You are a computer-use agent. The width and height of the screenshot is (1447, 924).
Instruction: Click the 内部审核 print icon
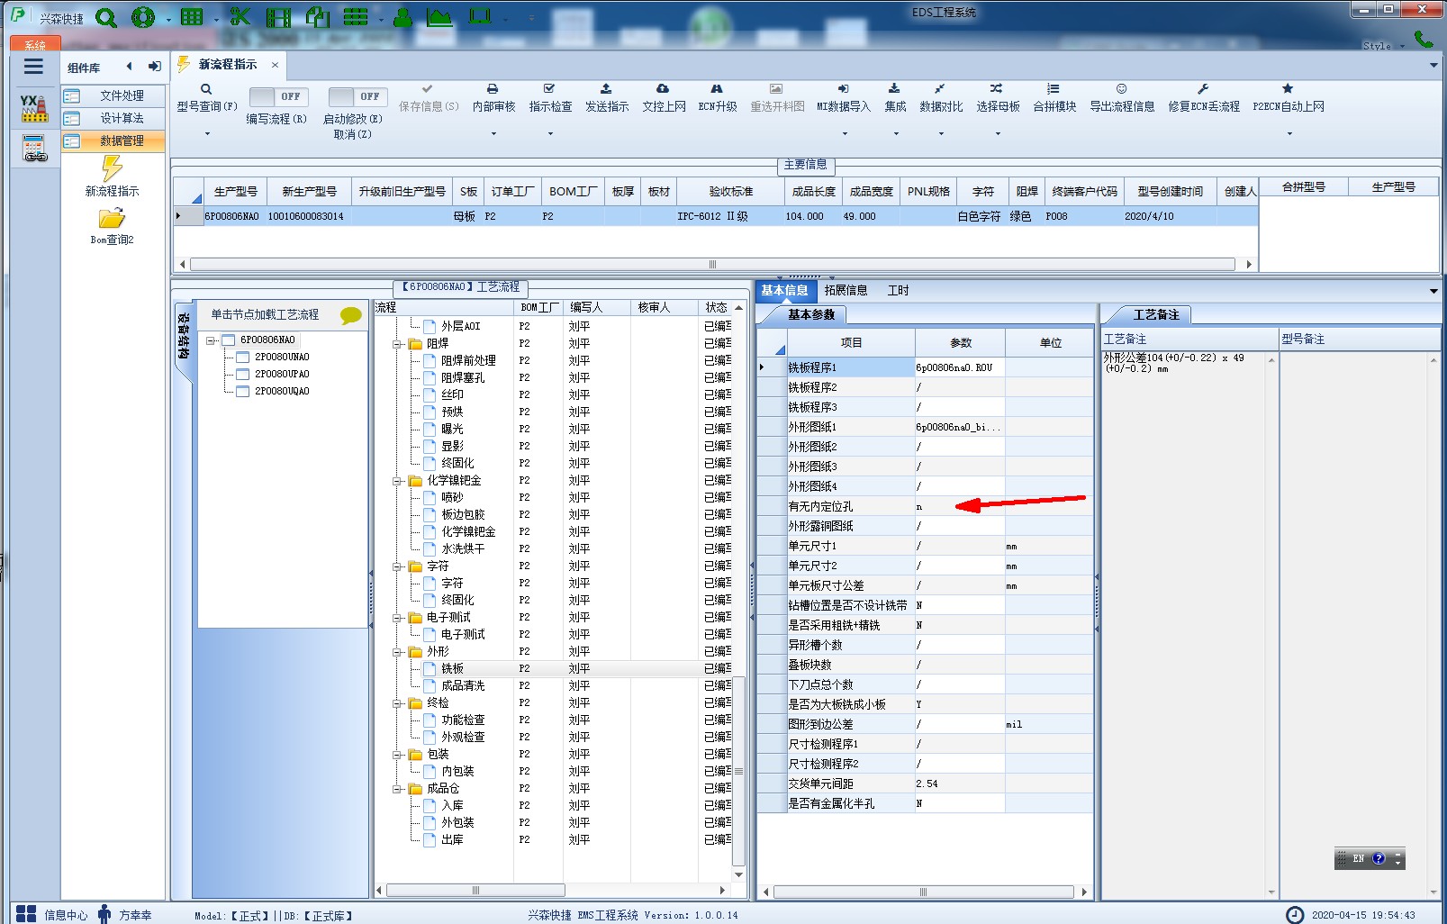coord(493,89)
